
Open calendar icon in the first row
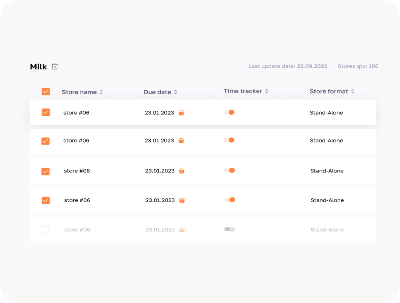(x=181, y=113)
